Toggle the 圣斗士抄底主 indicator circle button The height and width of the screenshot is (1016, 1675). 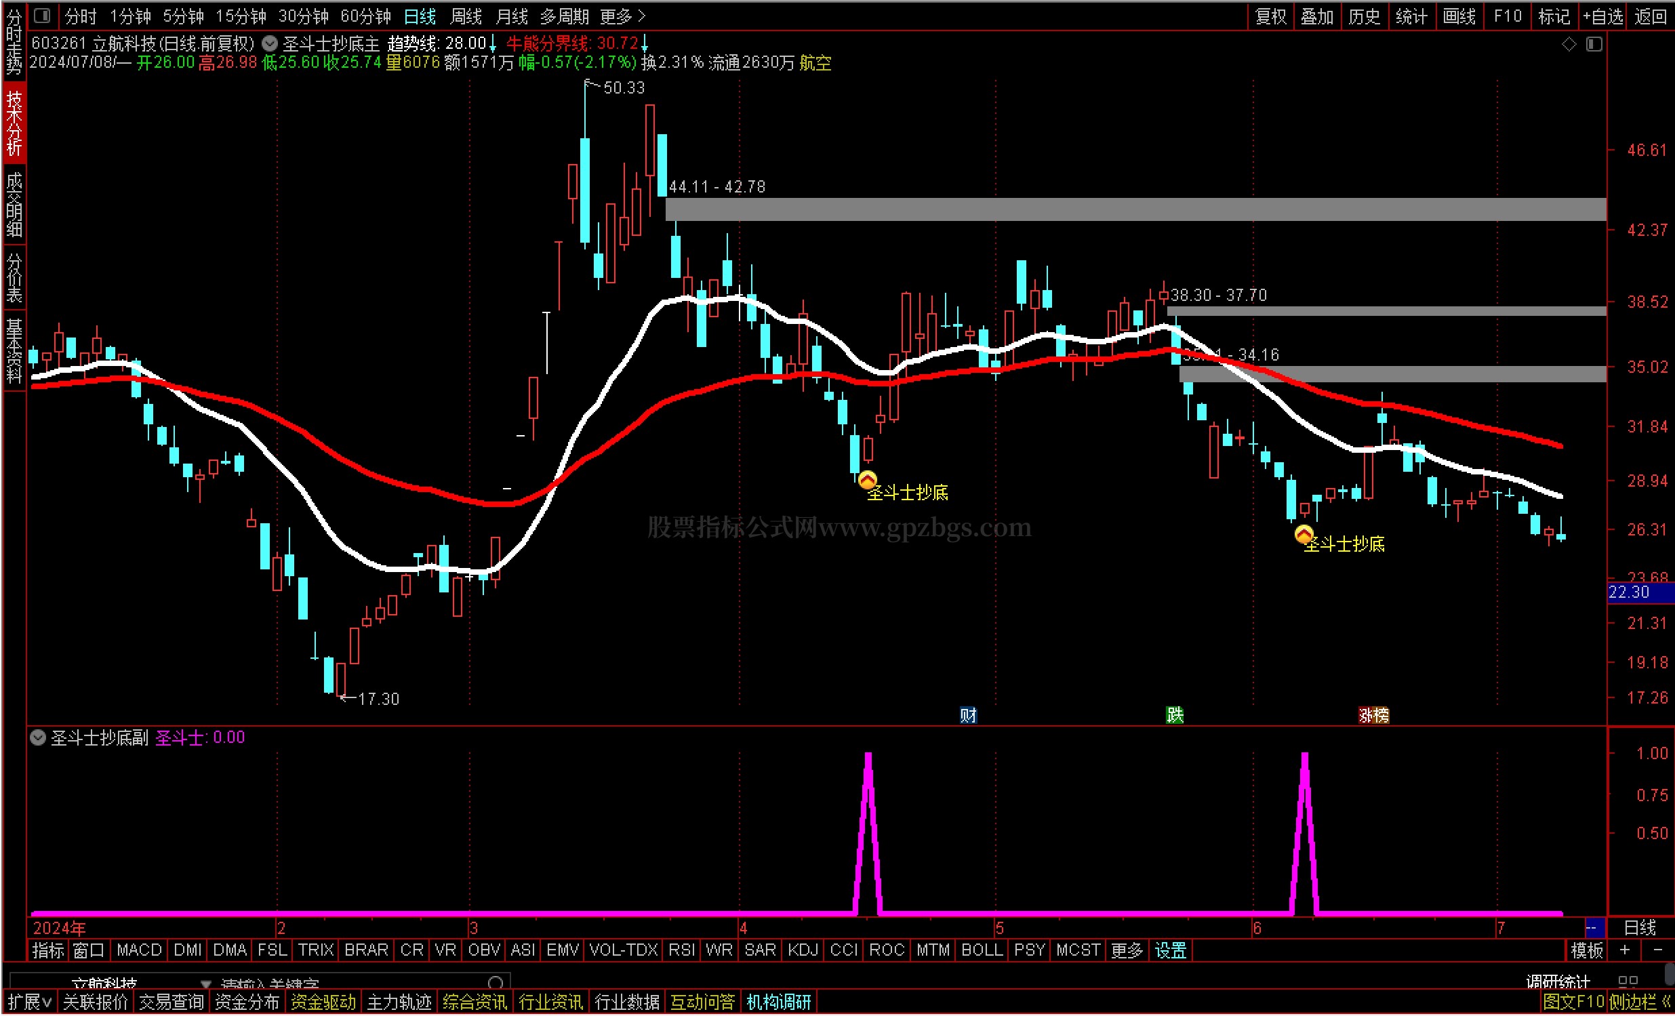(270, 44)
